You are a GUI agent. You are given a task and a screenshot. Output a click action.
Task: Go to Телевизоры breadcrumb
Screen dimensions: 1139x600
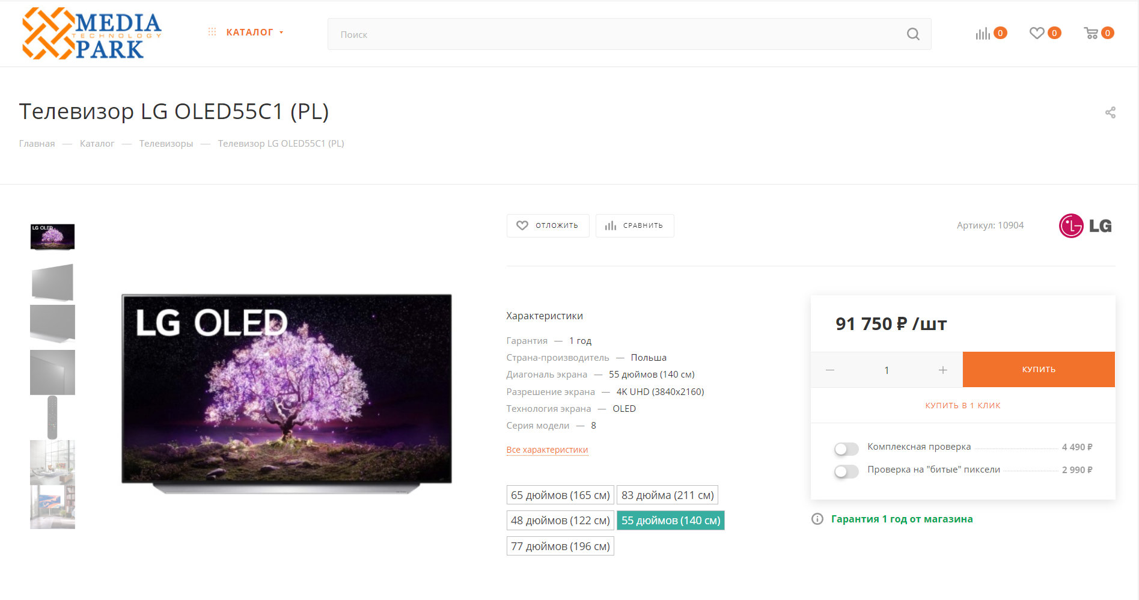pos(166,144)
